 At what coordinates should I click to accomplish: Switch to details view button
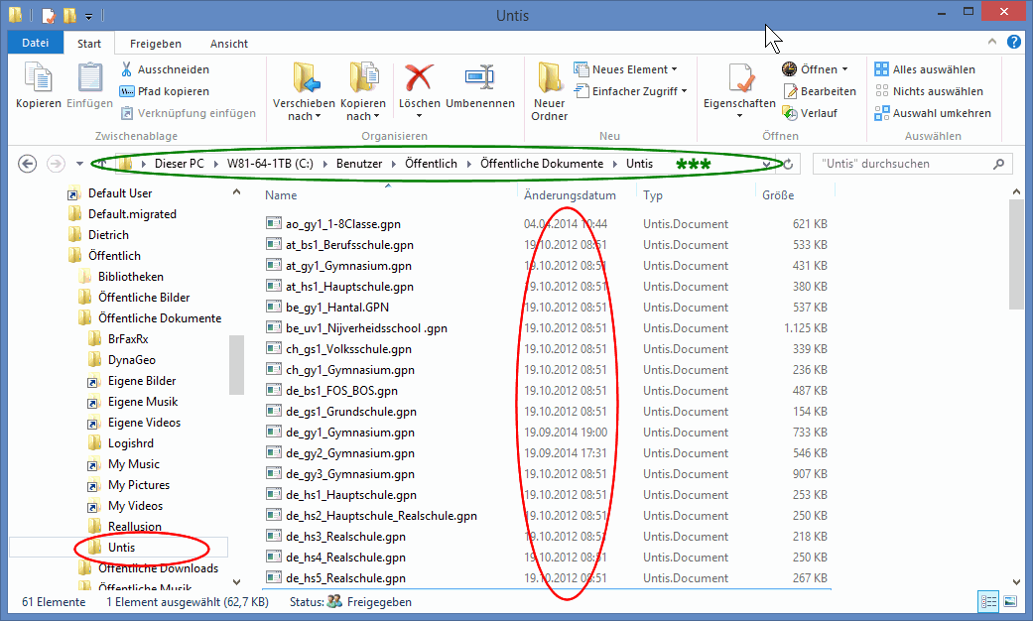[988, 601]
